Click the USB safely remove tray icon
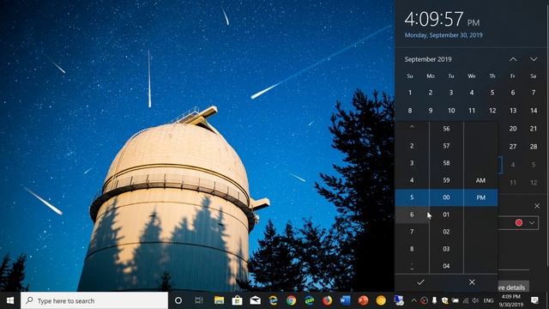Image resolution: width=549 pixels, height=309 pixels. coord(435,300)
